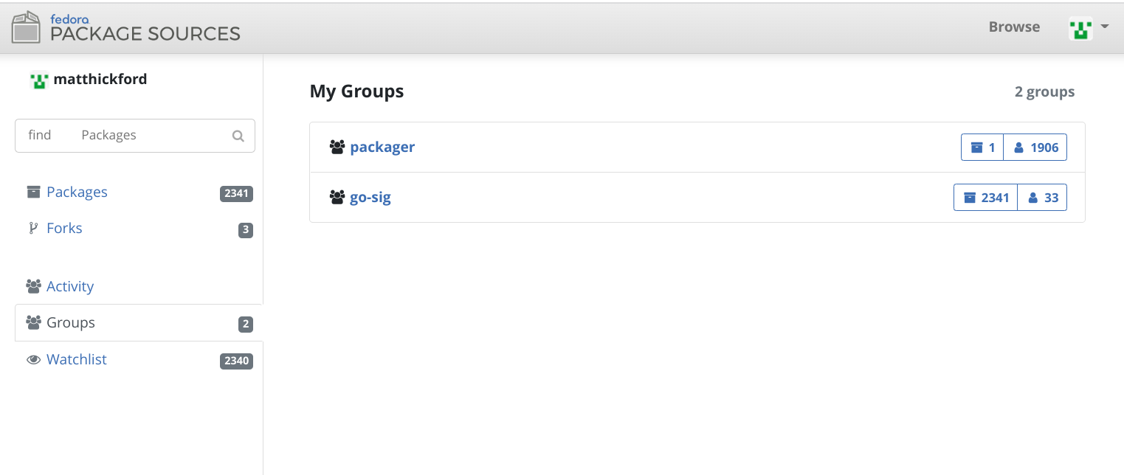Screen dimensions: 1124x475
Task: Click the Packages archive box icon in sidebar
Action: pos(33,192)
